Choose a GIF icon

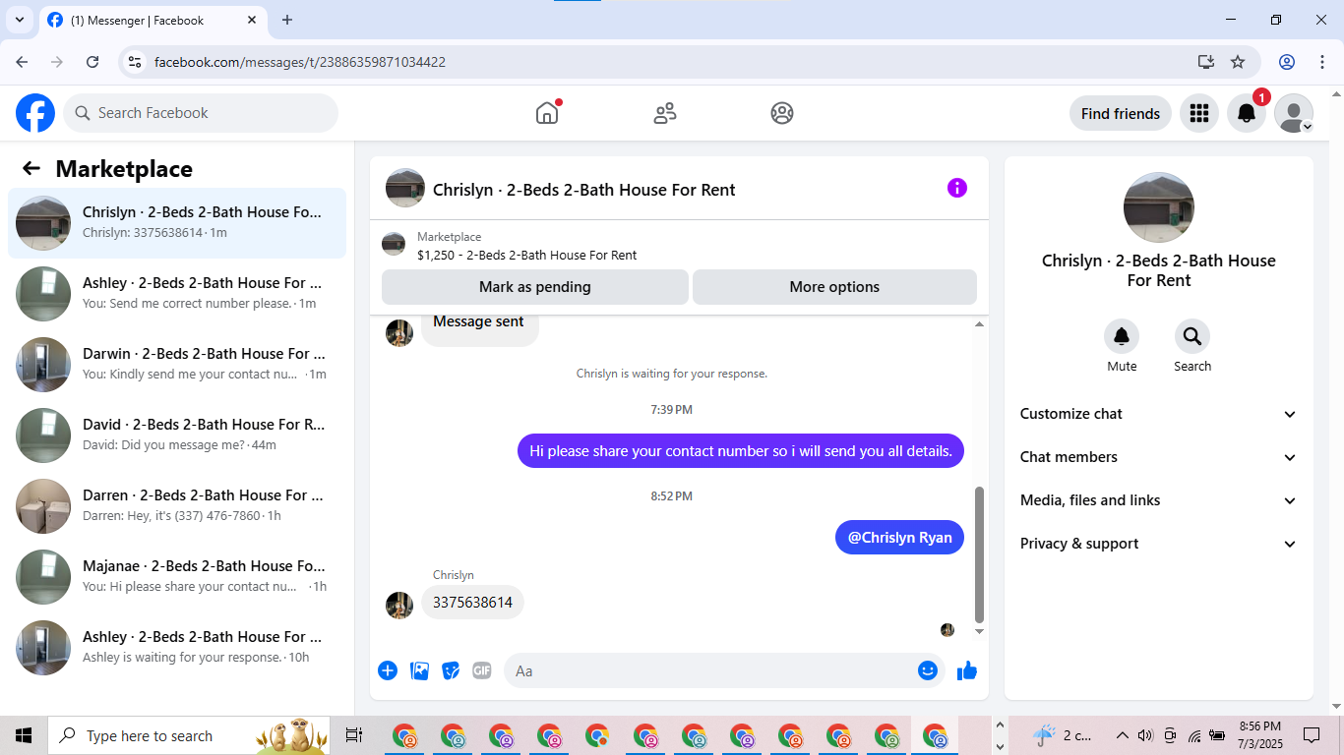point(482,670)
